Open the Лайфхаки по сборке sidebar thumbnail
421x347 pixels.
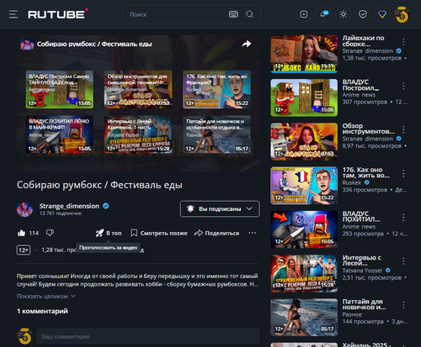304,54
